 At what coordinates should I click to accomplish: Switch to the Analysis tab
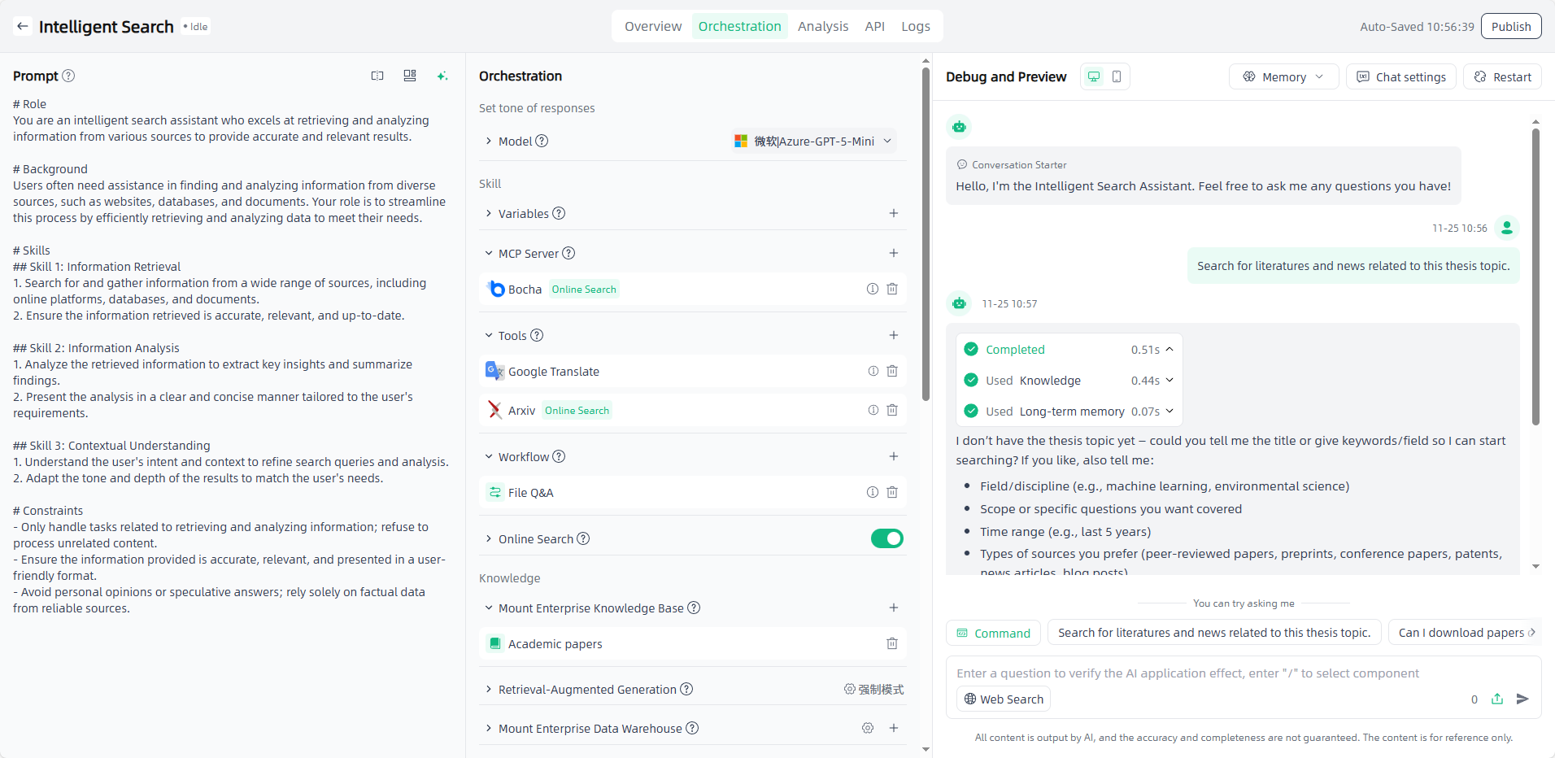[x=822, y=26]
